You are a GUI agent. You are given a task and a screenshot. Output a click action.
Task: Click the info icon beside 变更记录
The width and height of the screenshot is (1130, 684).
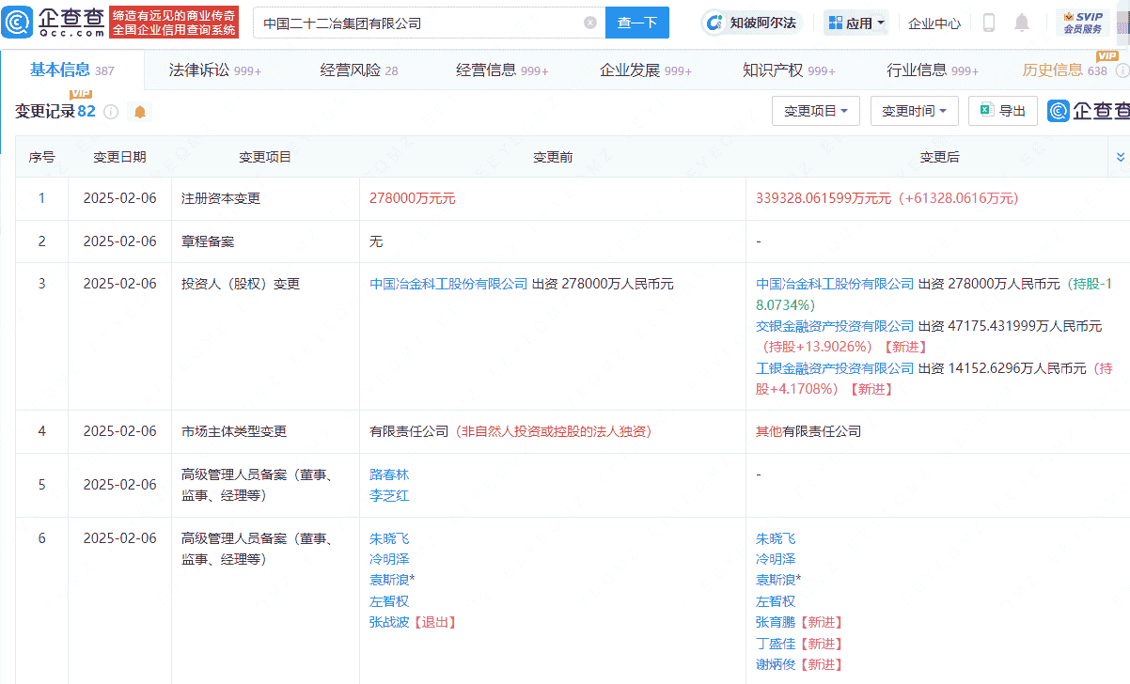point(111,112)
